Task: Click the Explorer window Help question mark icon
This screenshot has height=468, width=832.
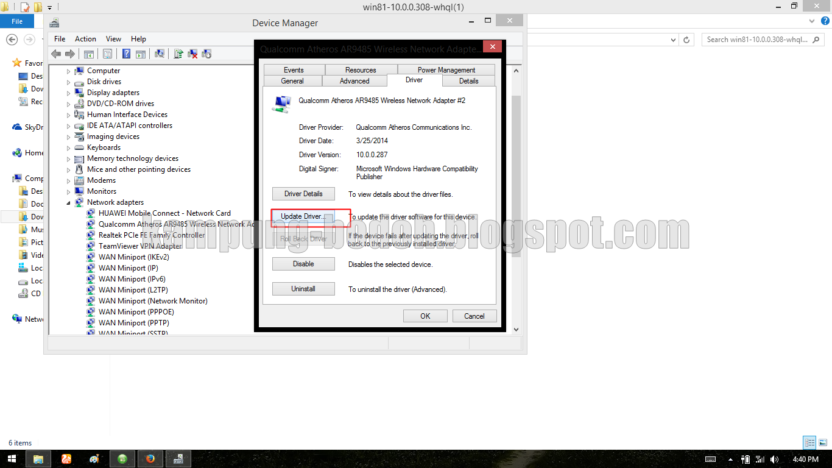Action: (825, 21)
